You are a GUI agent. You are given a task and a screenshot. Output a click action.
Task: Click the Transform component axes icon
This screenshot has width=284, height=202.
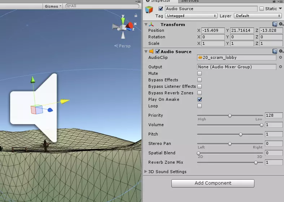[151, 24]
